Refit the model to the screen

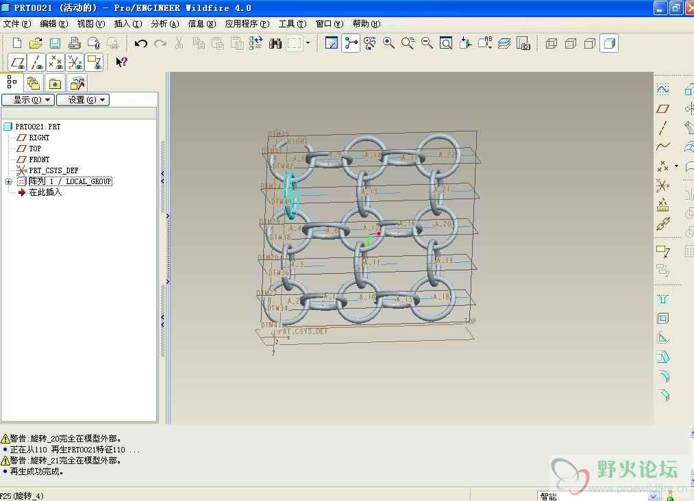[x=446, y=43]
